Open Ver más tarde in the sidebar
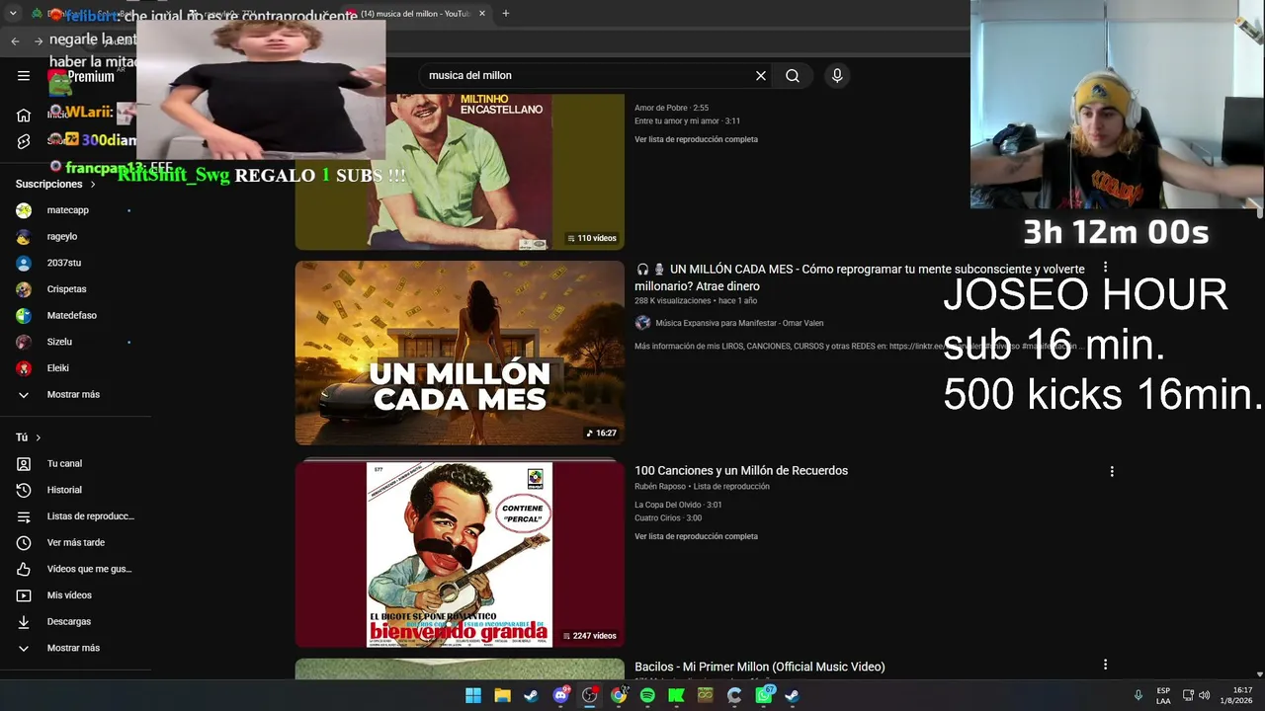Image resolution: width=1265 pixels, height=711 pixels. point(75,543)
